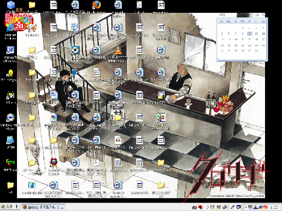Switch to the [mixi] Firefox taskbar window
This screenshot has width=282, height=211.
click(44, 207)
